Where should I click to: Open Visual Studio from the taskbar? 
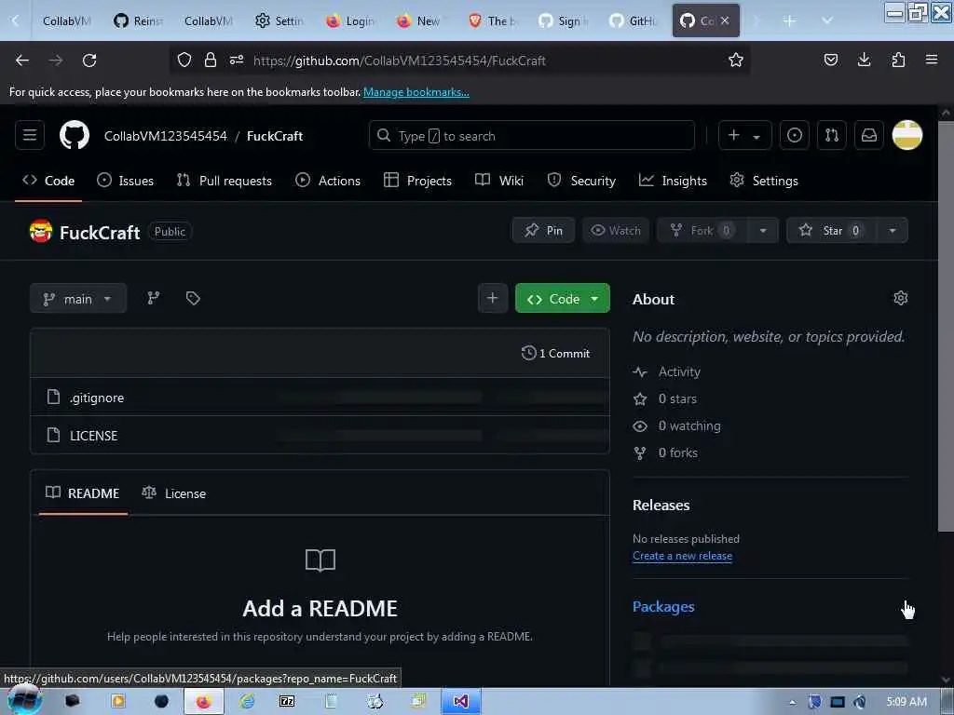tap(460, 701)
